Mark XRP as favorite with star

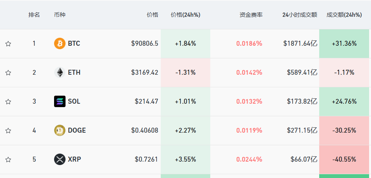(8, 160)
